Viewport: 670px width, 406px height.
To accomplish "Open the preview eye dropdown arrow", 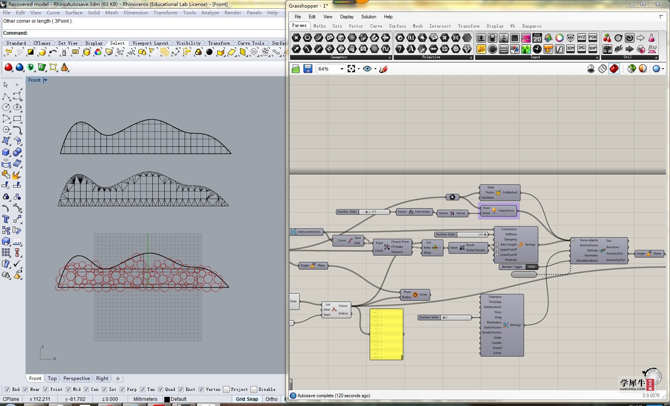I will click(x=375, y=69).
